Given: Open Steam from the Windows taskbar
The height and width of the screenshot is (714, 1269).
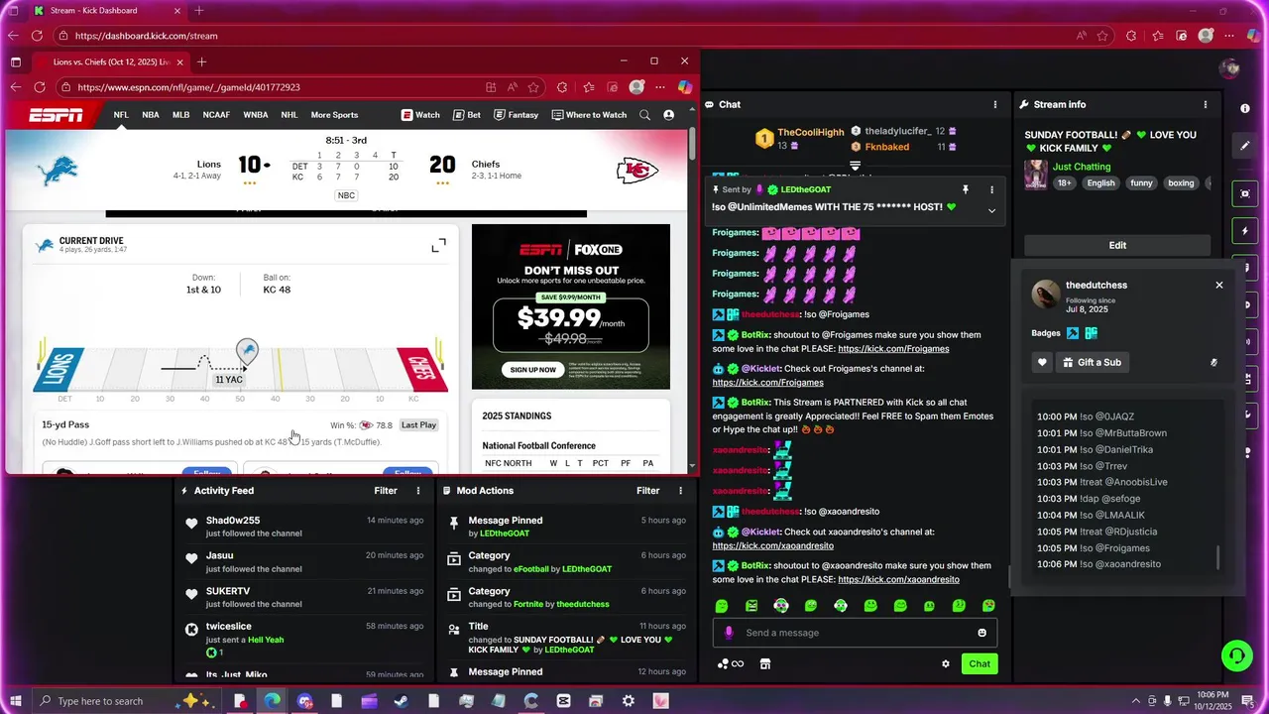Looking at the screenshot, I should tap(401, 701).
